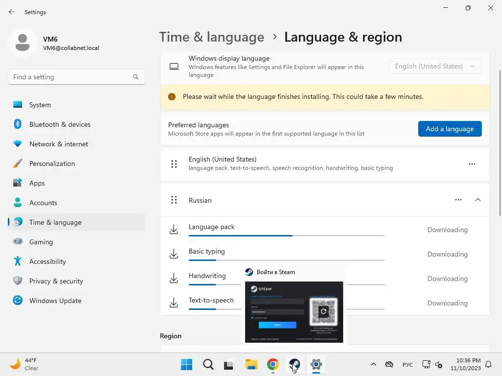Click the Text-to-speech download icon
This screenshot has width=502, height=376.
point(174,303)
